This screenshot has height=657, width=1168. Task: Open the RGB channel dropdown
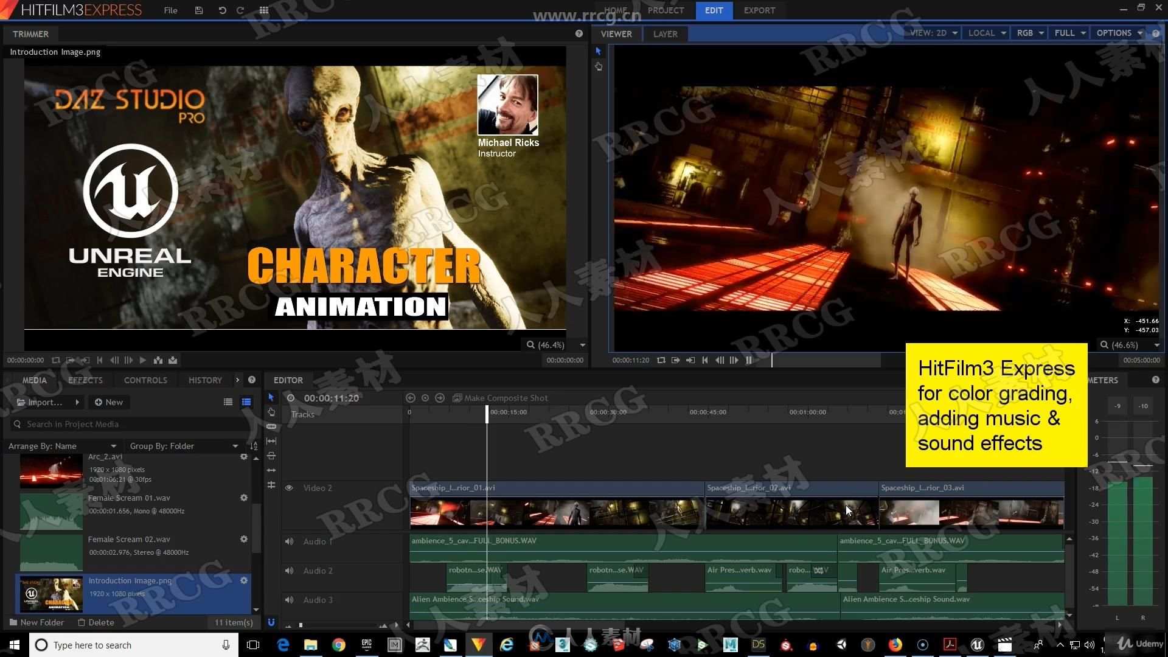coord(1031,33)
